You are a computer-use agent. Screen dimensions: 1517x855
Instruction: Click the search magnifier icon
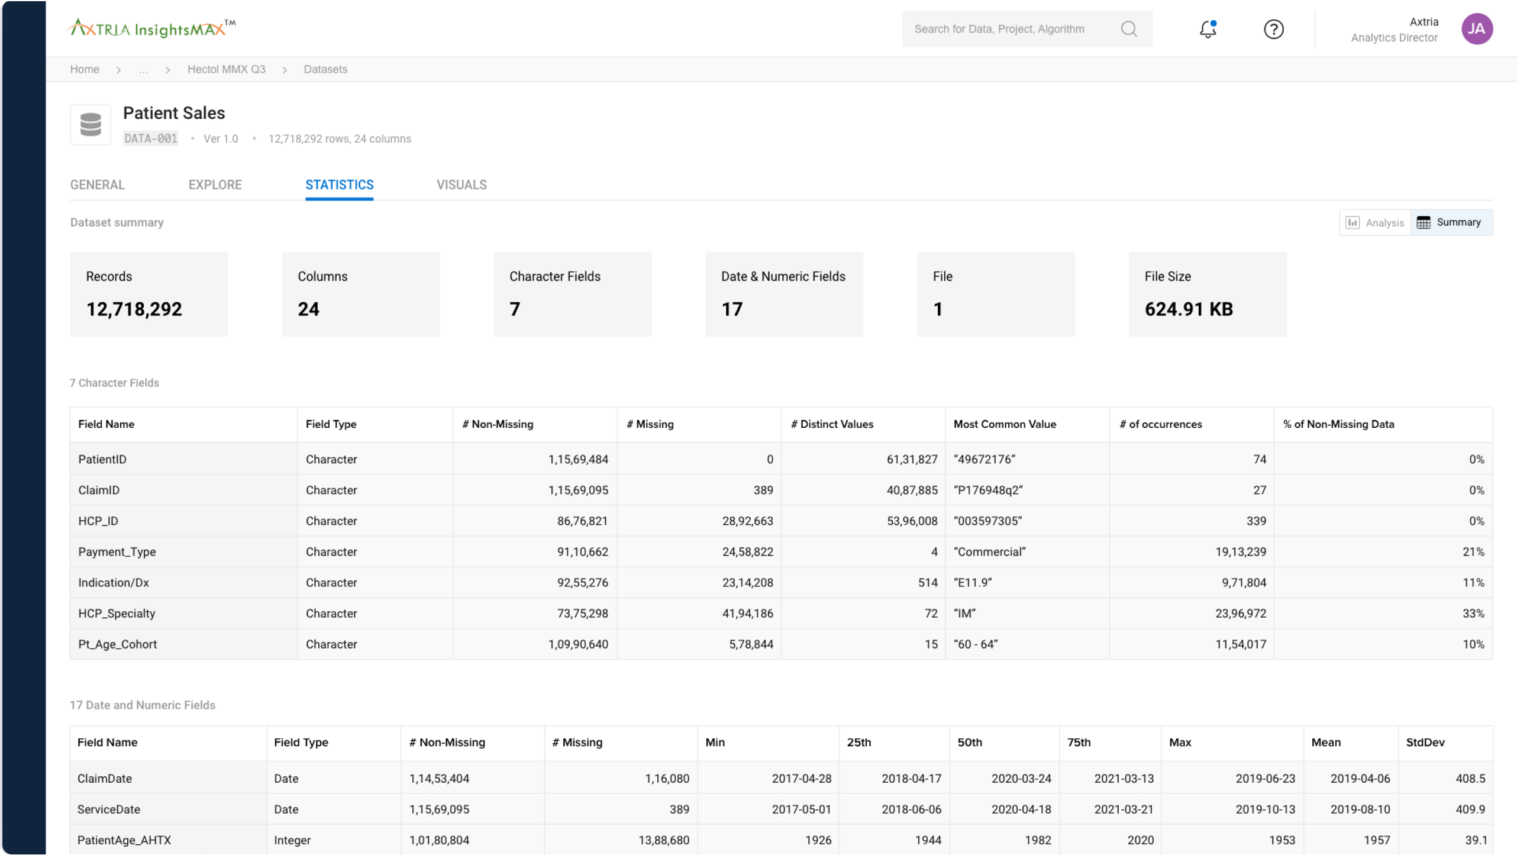[x=1128, y=28]
